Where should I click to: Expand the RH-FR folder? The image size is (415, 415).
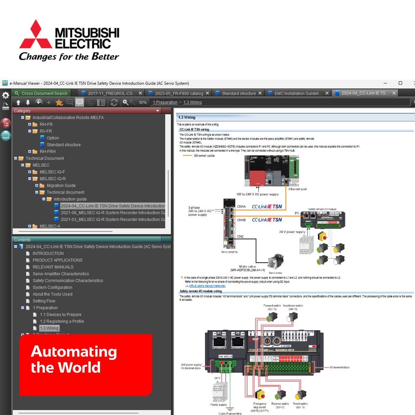29,124
